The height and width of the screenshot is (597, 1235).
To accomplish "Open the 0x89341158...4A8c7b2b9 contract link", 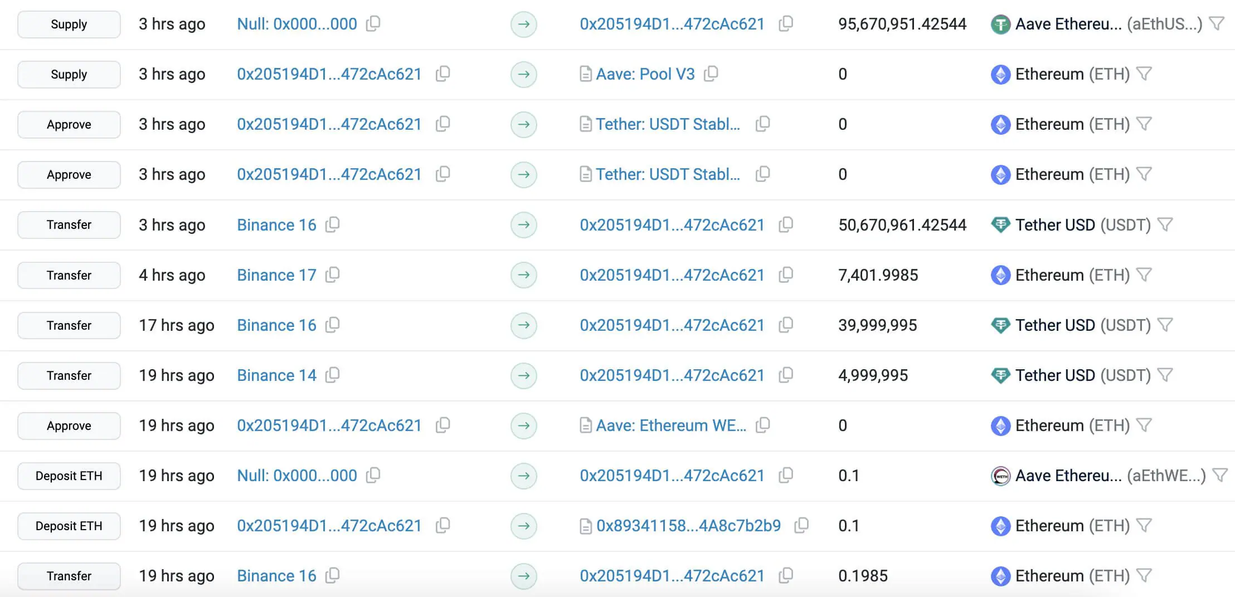I will click(688, 526).
